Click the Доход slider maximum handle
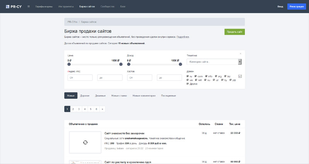Screen dimensions: 309x164 [180, 64]
